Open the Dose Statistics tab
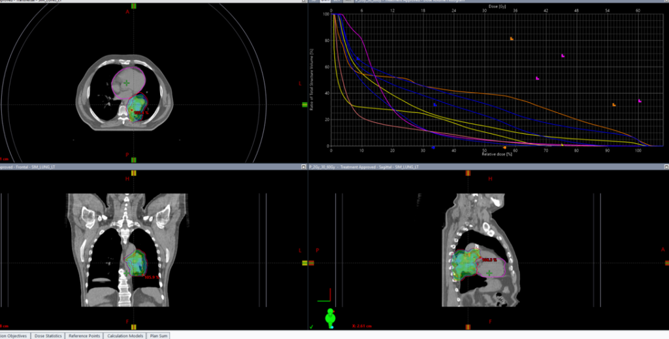The image size is (669, 339). point(48,335)
